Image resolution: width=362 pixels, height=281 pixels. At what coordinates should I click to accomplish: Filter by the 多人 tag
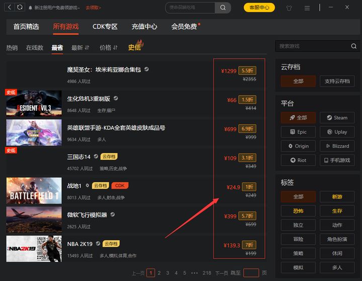(337, 267)
